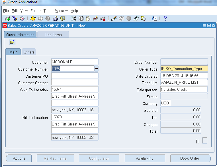The width and height of the screenshot is (217, 167).
Task: Click the Customer field showing MCDONALD
Action: click(75, 62)
